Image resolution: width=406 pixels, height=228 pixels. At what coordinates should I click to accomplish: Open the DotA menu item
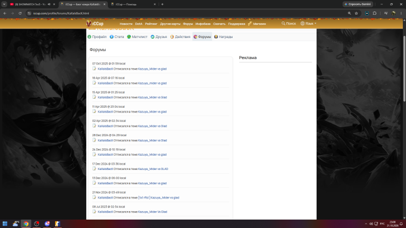(x=139, y=24)
